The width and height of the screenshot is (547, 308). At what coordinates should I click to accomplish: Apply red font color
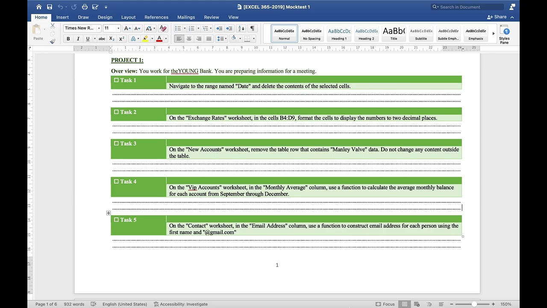(x=159, y=38)
